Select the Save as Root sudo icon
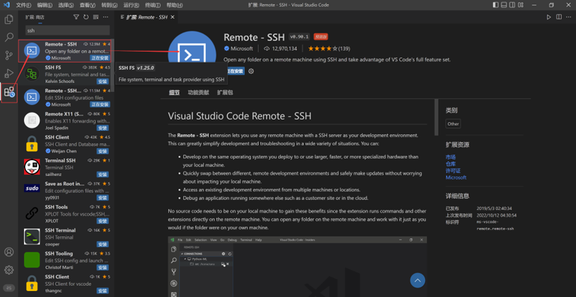This screenshot has height=297, width=576. pos(32,188)
